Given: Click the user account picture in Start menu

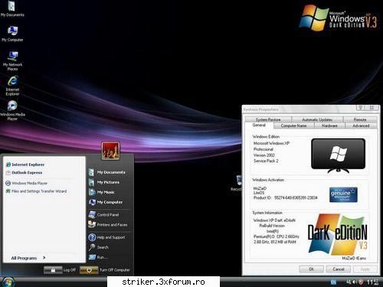Looking at the screenshot, I should [110, 151].
